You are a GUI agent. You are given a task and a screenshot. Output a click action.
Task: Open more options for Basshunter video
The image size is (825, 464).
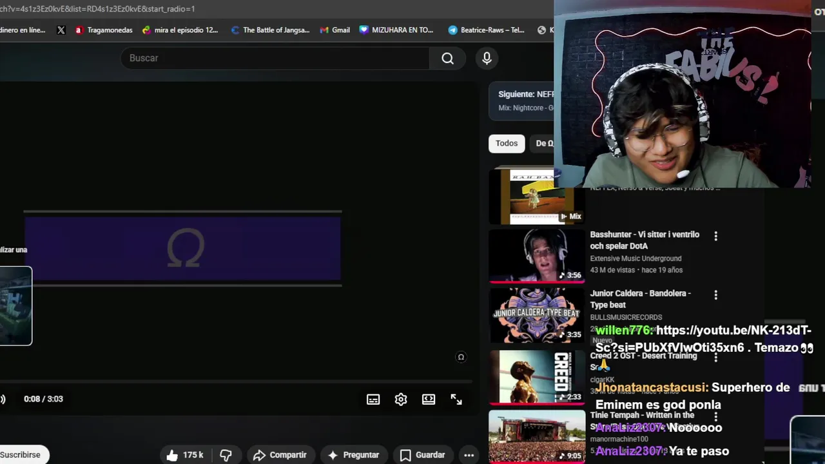[715, 237]
